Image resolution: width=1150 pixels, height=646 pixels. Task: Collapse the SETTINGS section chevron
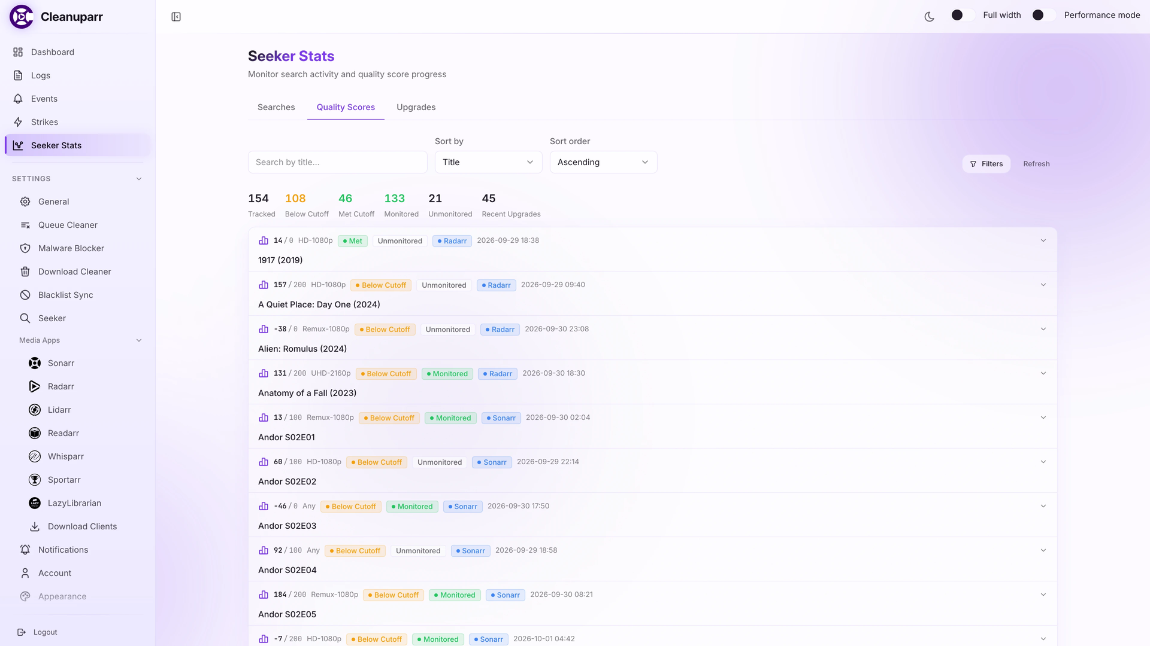point(139,179)
